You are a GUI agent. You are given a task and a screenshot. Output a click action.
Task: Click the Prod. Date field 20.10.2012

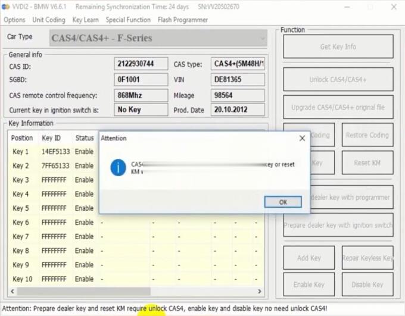pyautogui.click(x=238, y=109)
